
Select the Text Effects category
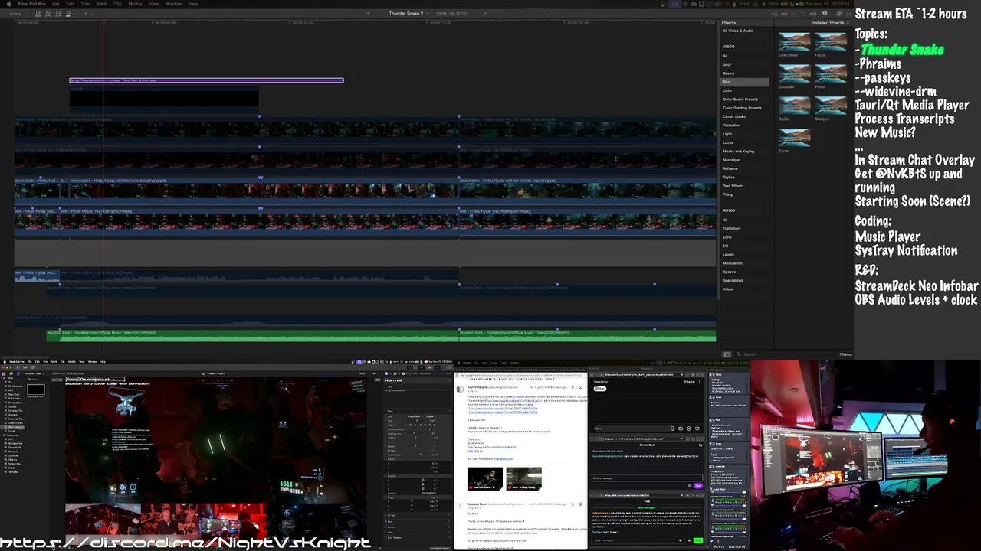tap(733, 186)
